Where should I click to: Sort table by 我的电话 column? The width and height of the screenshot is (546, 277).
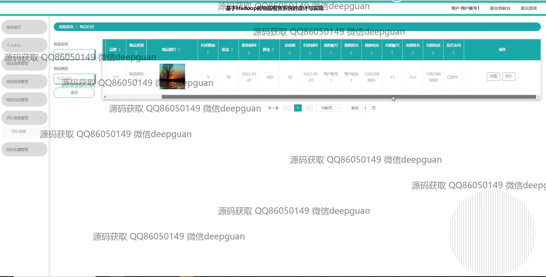point(372,53)
